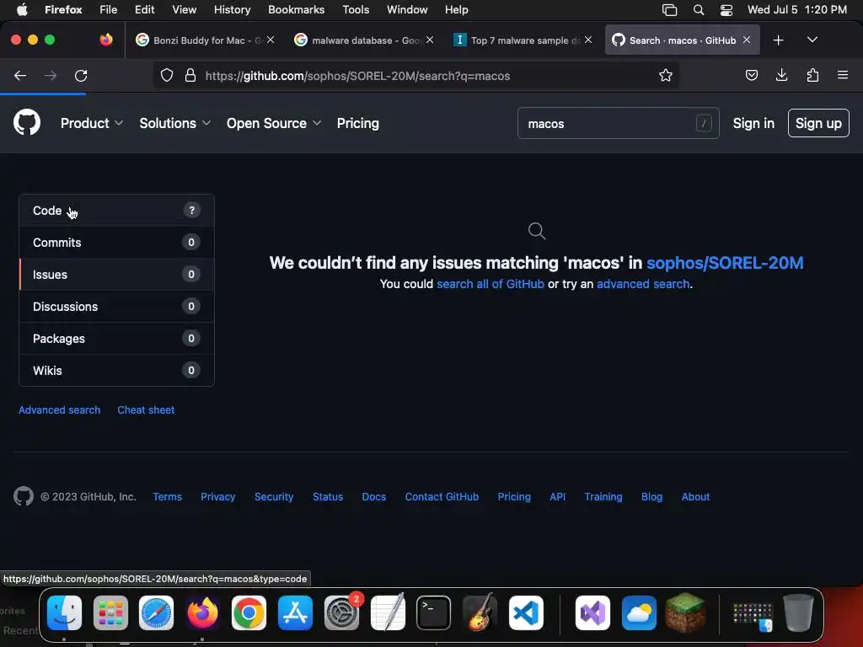The height and width of the screenshot is (647, 863).
Task: Open the Security footer link
Action: 274,497
